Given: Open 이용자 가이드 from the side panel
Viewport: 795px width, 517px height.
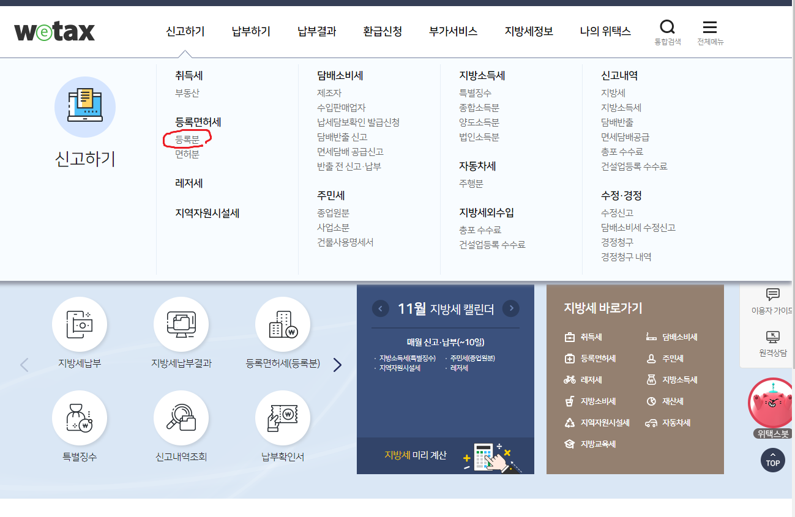Looking at the screenshot, I should tap(772, 302).
